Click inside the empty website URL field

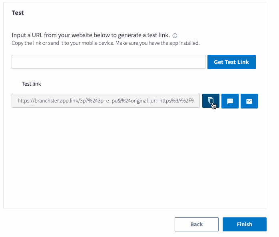coord(109,62)
